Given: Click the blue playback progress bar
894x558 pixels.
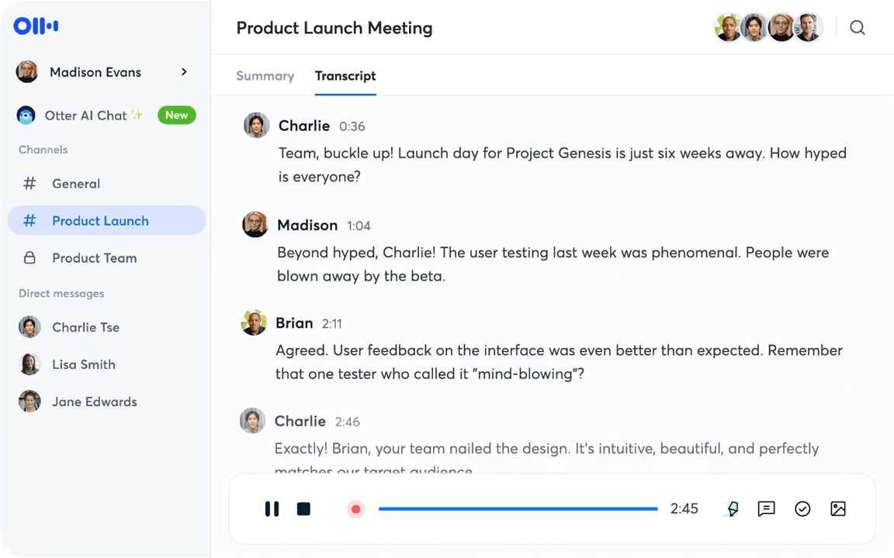Looking at the screenshot, I should (x=518, y=508).
